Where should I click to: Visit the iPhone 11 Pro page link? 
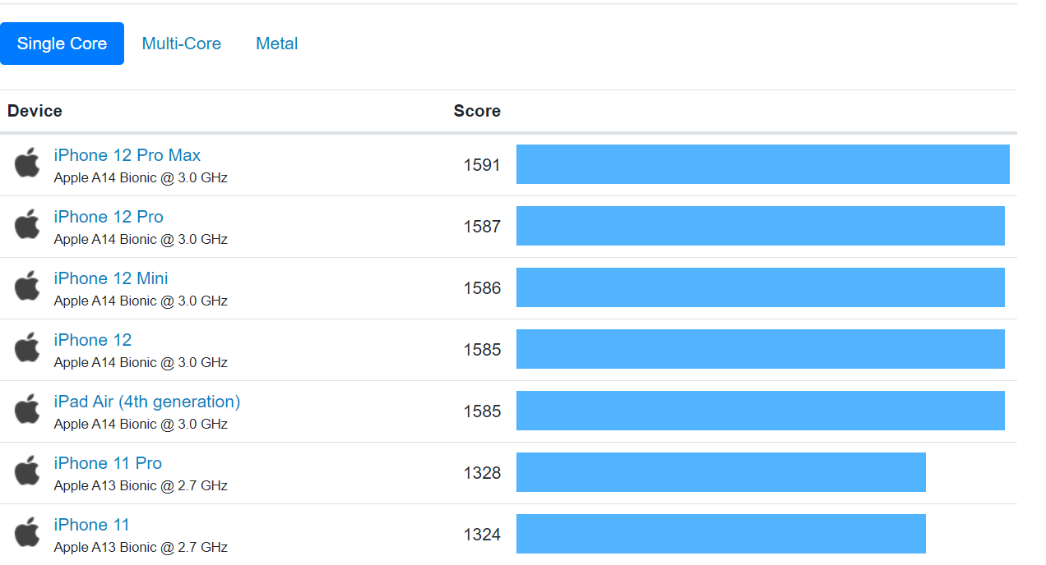coord(108,463)
